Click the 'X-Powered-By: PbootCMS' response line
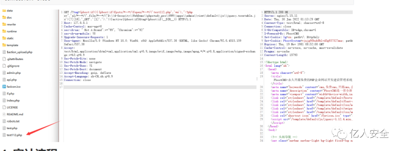The height and width of the screenshot is (151, 402). pos(281,33)
